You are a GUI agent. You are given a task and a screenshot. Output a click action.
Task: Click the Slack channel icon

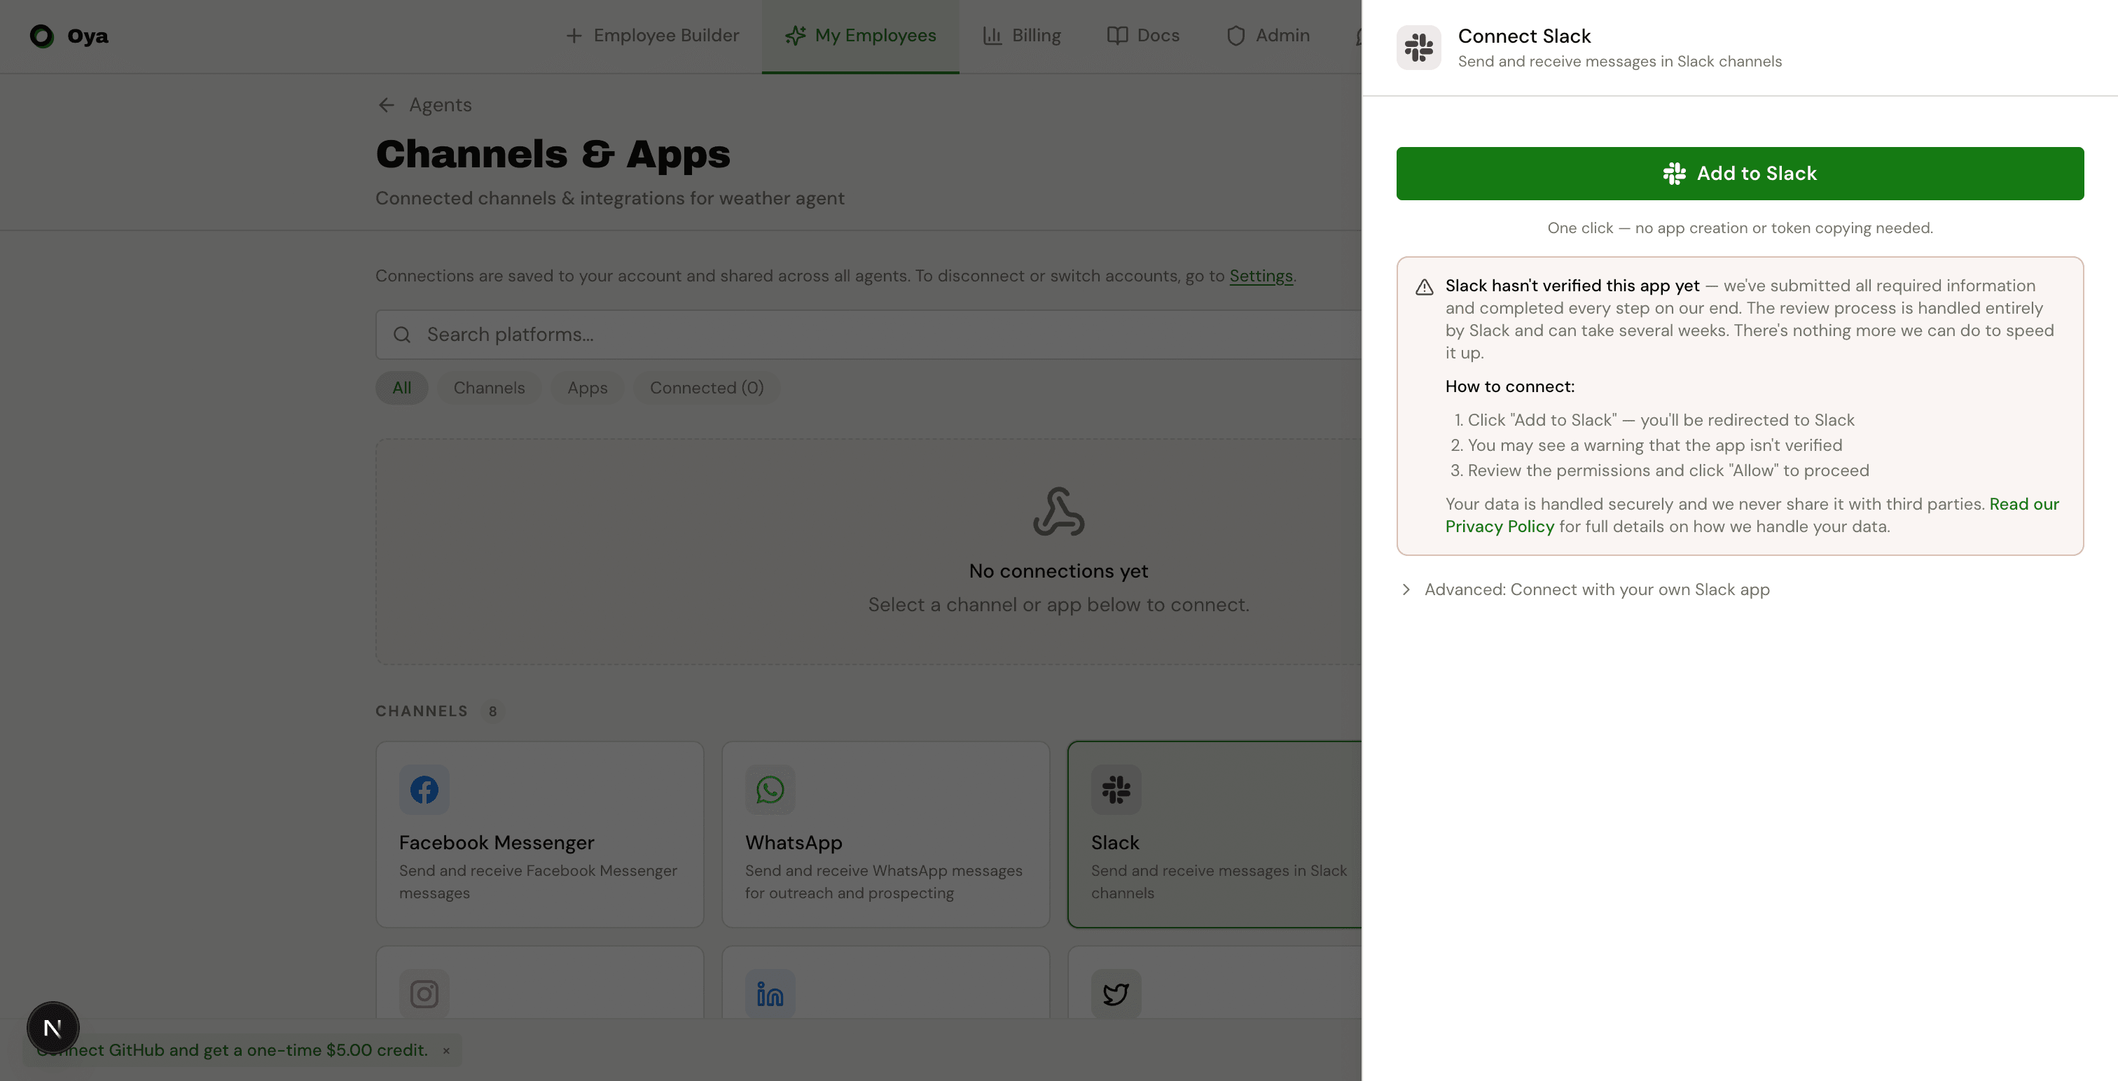pos(1116,789)
